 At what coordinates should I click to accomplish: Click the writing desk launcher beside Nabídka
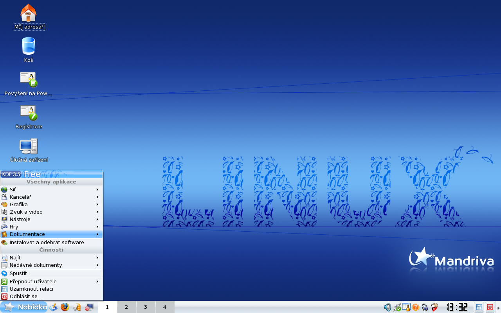click(53, 307)
